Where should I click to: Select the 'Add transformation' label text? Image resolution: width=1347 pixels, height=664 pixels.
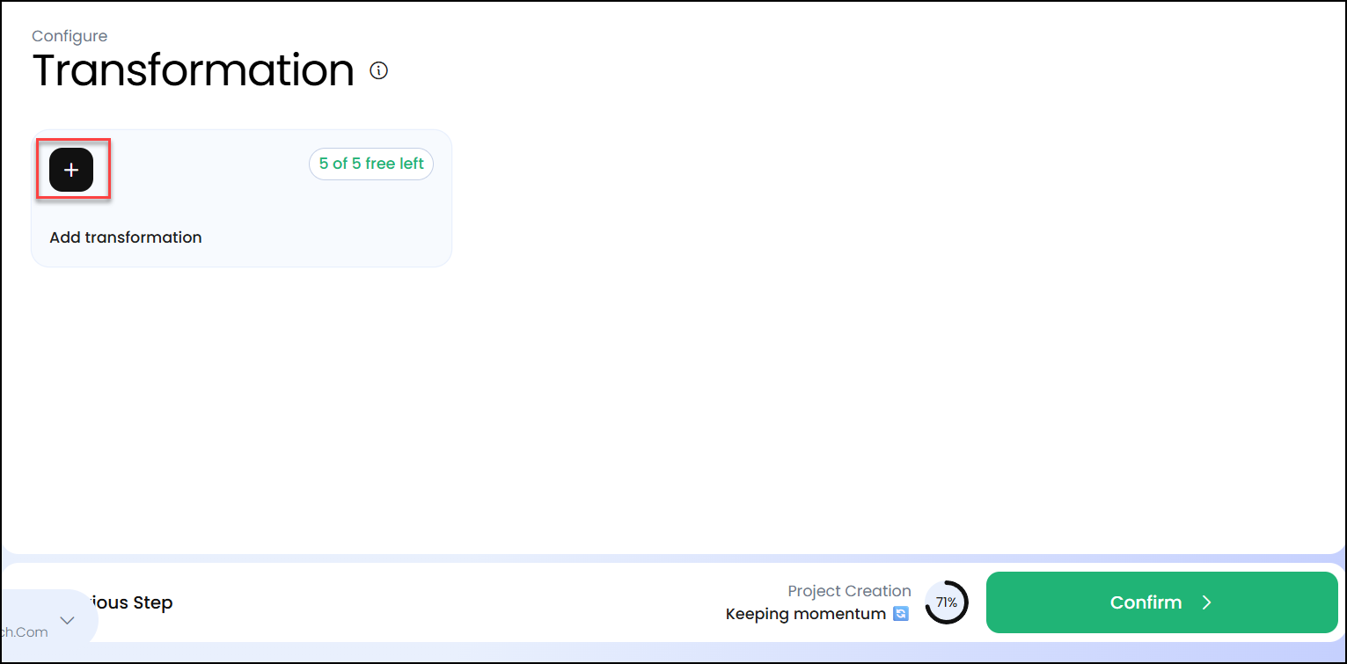(x=126, y=237)
